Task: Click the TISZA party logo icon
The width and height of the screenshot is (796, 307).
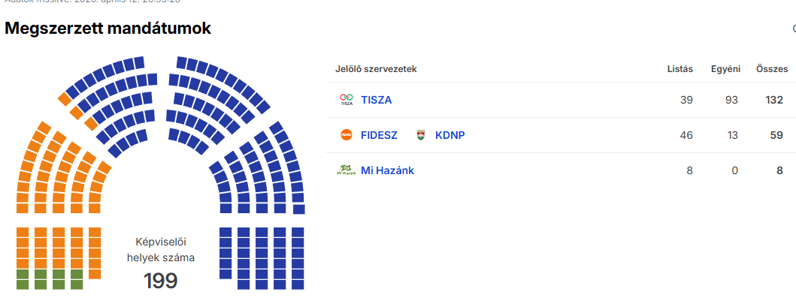Action: pos(346,100)
